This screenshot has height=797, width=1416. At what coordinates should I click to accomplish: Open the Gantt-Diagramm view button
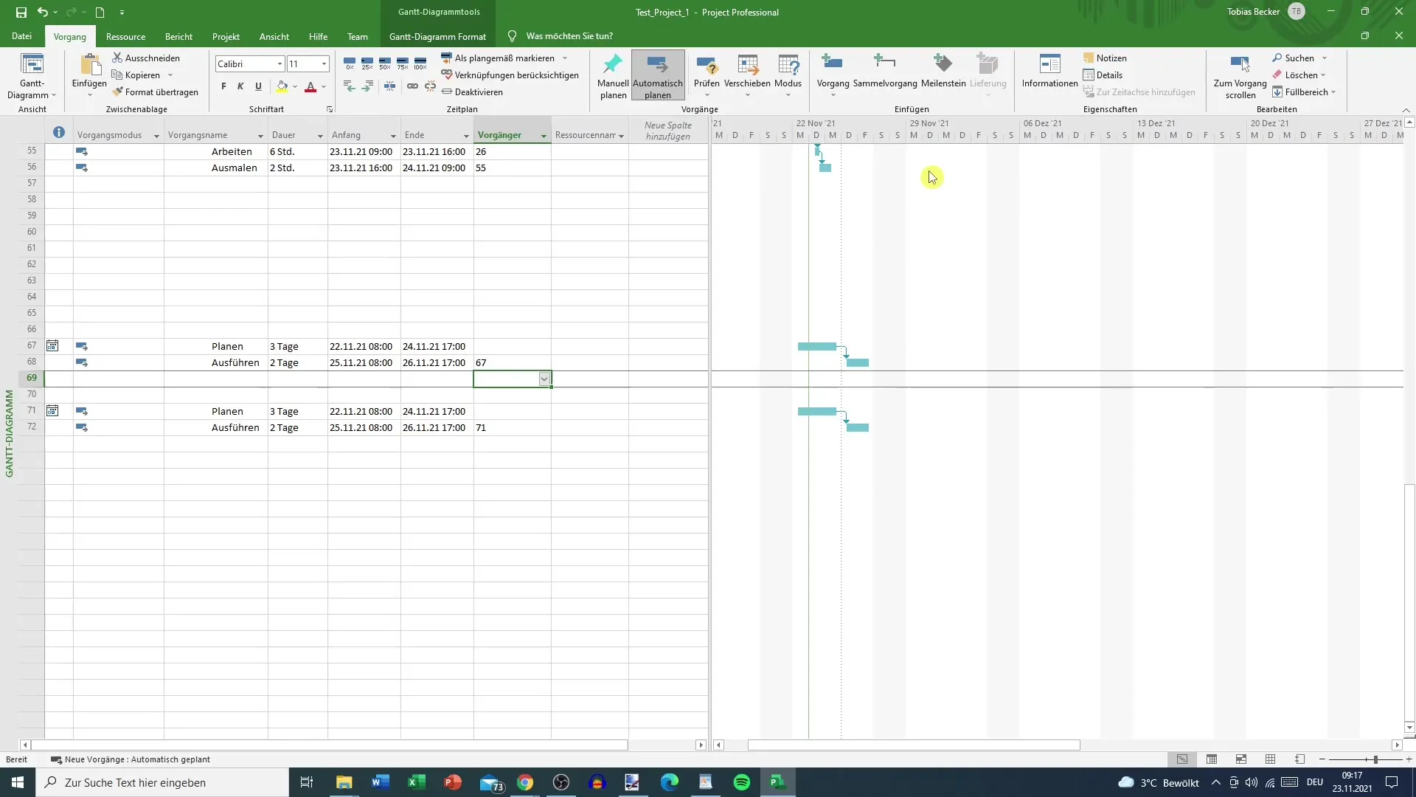pyautogui.click(x=32, y=76)
